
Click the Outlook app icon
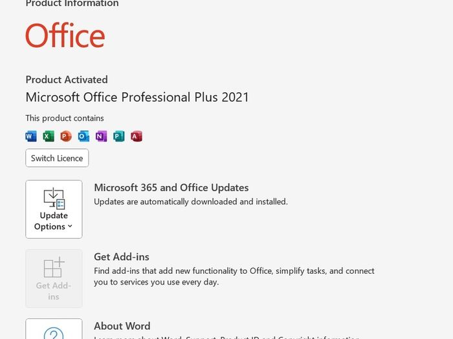(83, 136)
